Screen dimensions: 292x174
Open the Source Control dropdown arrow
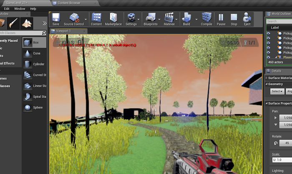click(x=86, y=19)
